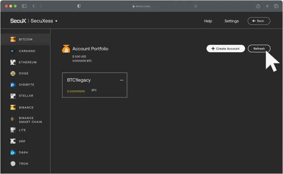The height and width of the screenshot is (174, 283).
Task: Click the Refresh button
Action: click(x=259, y=48)
